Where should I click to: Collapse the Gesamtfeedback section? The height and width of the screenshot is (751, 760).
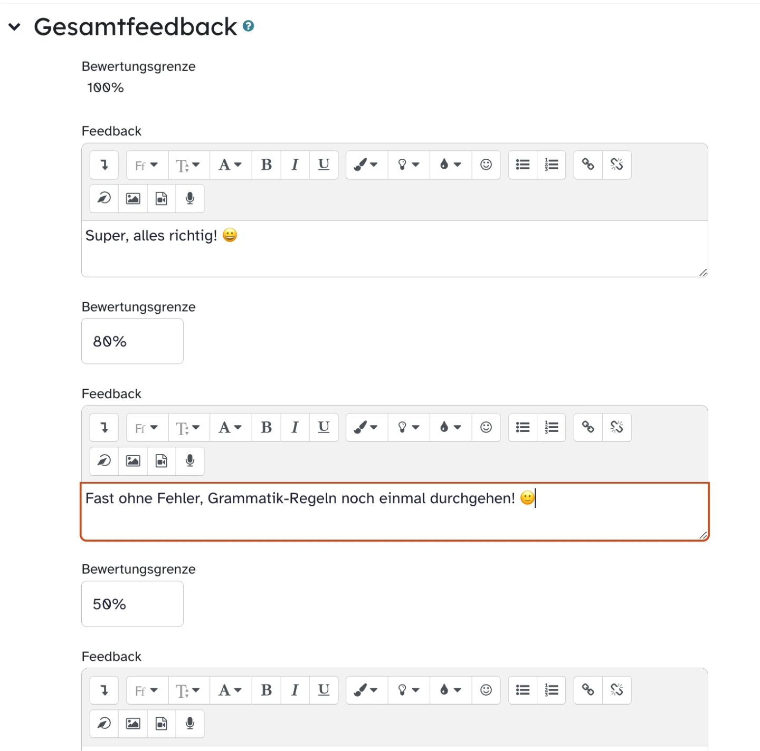(15, 27)
